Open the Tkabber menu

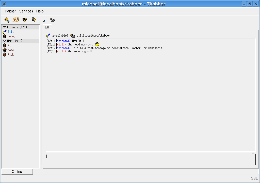tap(9, 11)
